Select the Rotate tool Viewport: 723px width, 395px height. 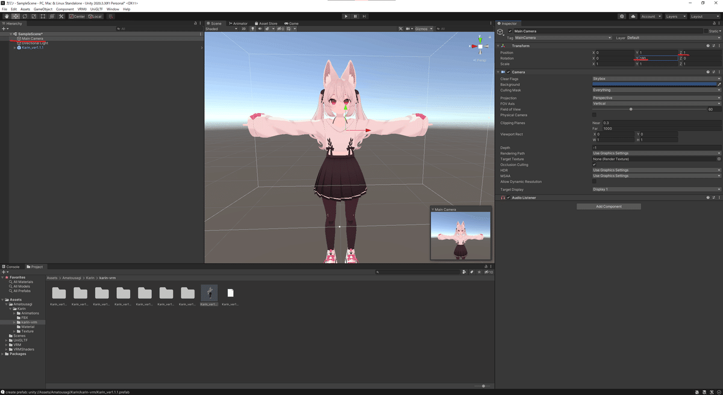click(25, 16)
